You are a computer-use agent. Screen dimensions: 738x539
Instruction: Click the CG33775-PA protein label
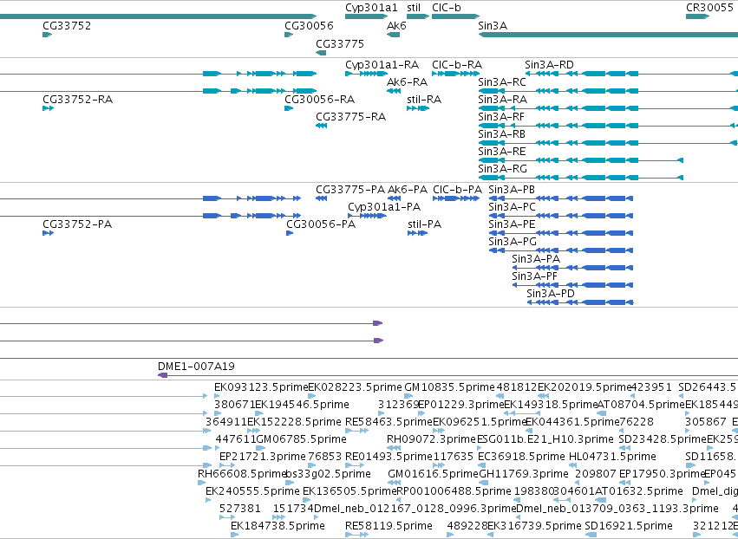(x=350, y=190)
